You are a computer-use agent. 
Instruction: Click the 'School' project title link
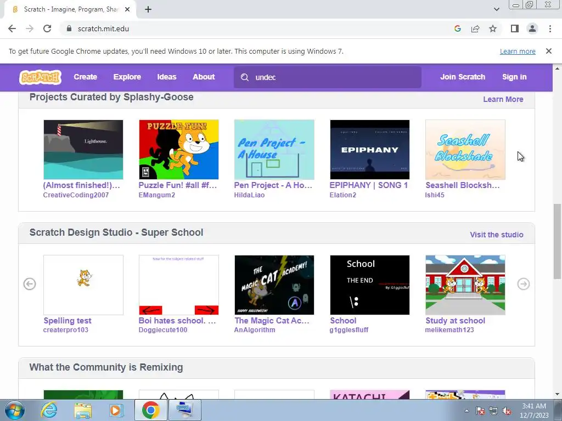(343, 320)
